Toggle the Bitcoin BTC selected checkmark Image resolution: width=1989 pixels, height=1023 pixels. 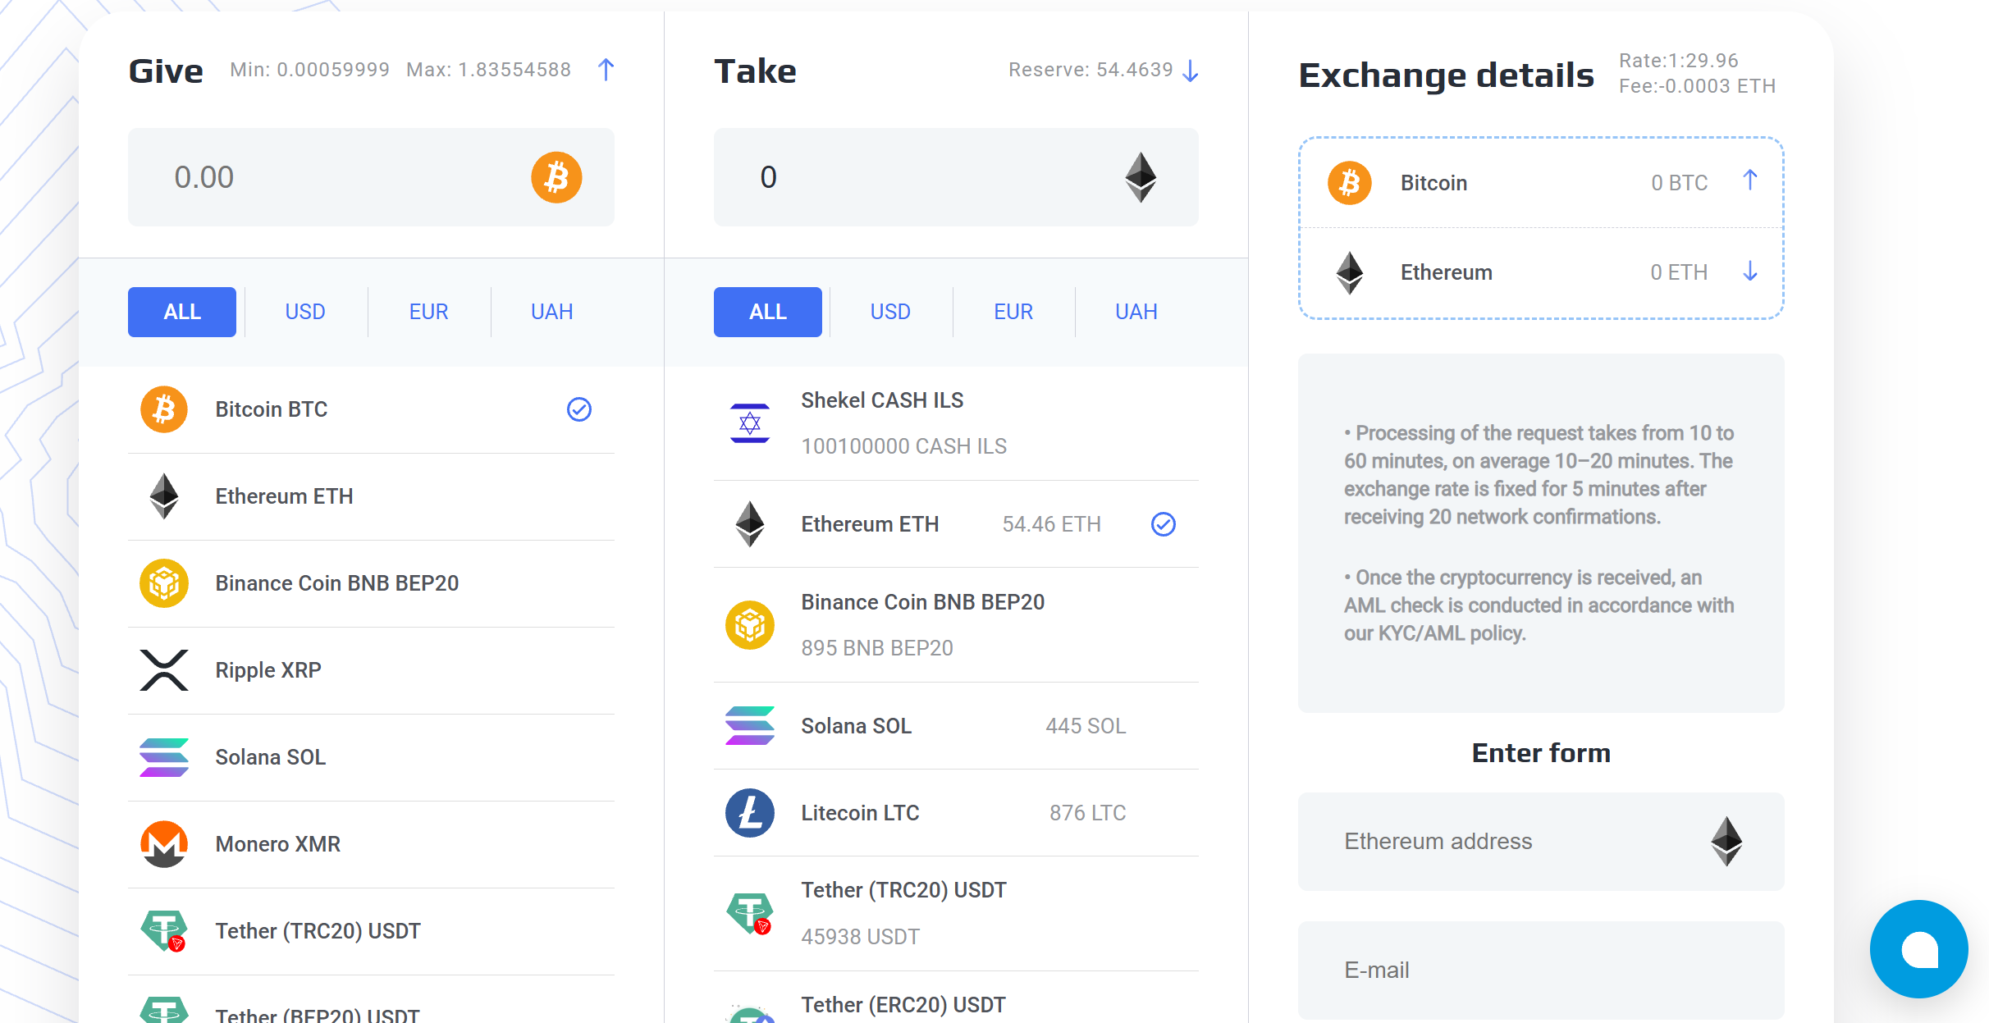point(579,409)
